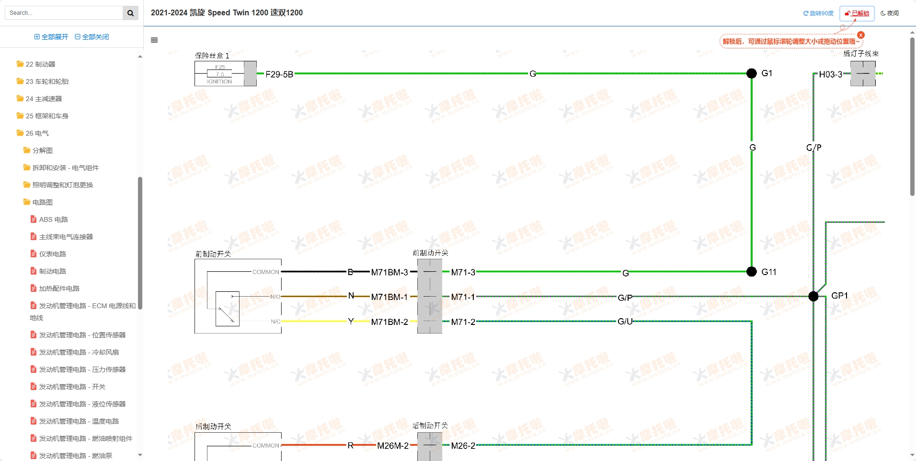Click the M71-1 pin label
Viewport: 916px width, 461px height.
463,297
